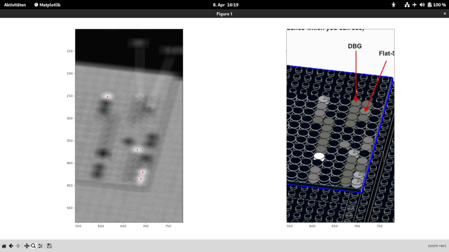
Task: Activate the pan axes tool
Action: point(27,246)
